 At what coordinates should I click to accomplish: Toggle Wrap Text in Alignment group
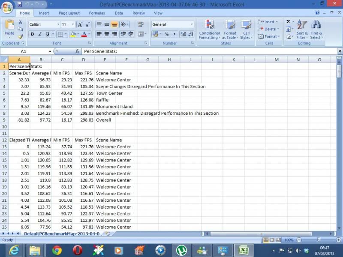pos(141,25)
